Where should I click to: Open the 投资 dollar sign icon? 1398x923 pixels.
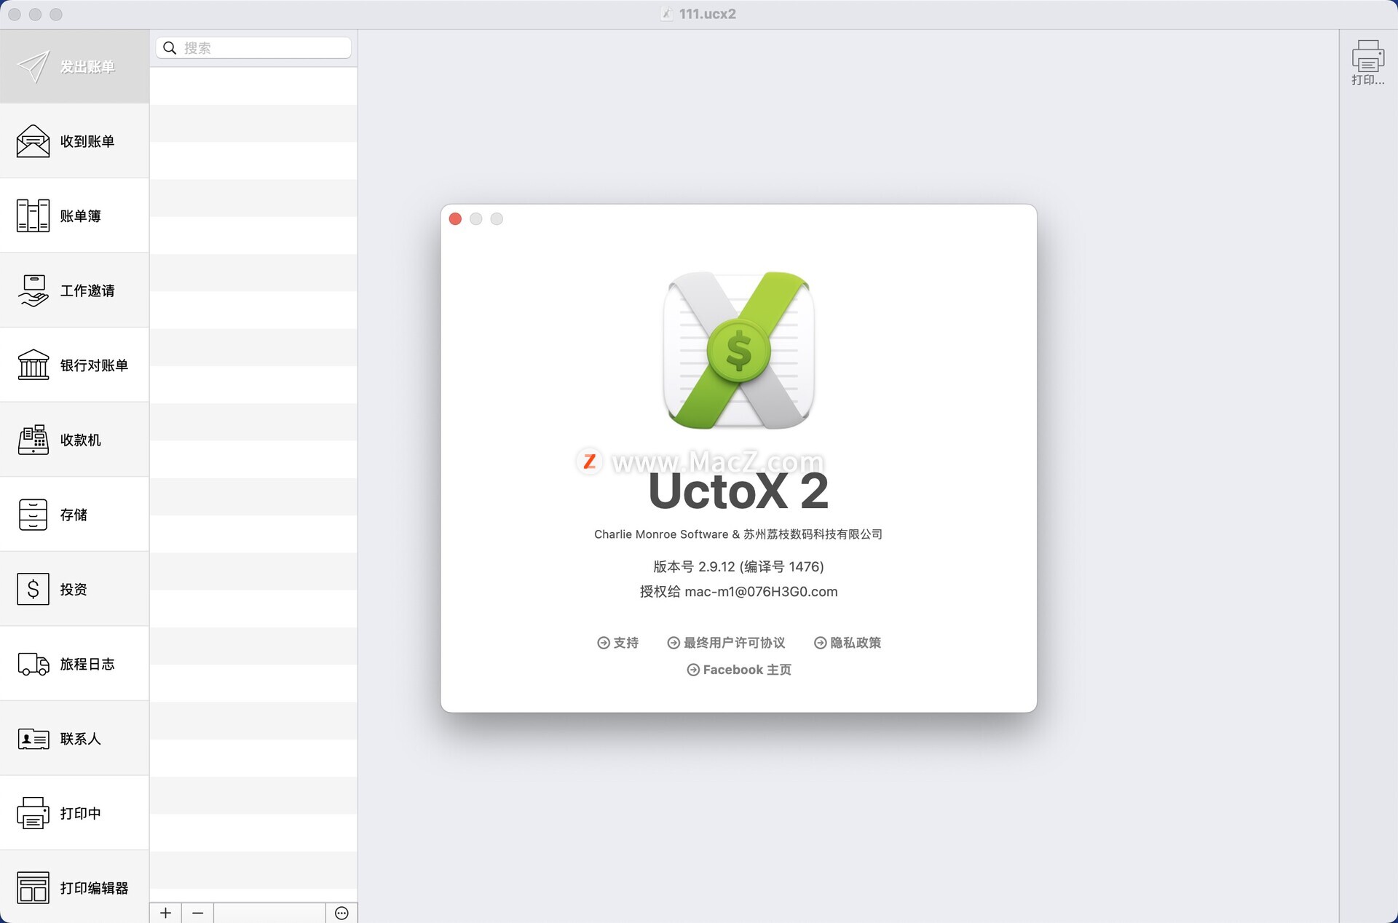pyautogui.click(x=33, y=589)
